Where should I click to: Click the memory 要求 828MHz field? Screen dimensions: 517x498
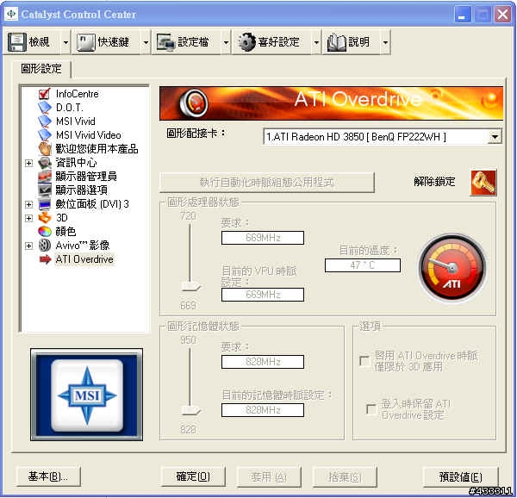263,362
